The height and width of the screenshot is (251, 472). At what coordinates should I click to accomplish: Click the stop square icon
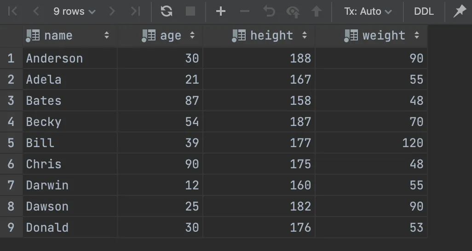coord(190,11)
